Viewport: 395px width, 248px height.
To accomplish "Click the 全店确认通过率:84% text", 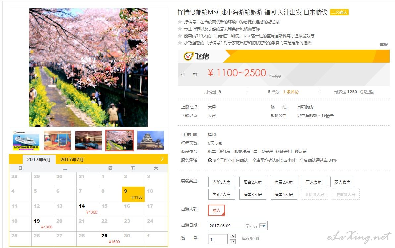I will 318,160.
